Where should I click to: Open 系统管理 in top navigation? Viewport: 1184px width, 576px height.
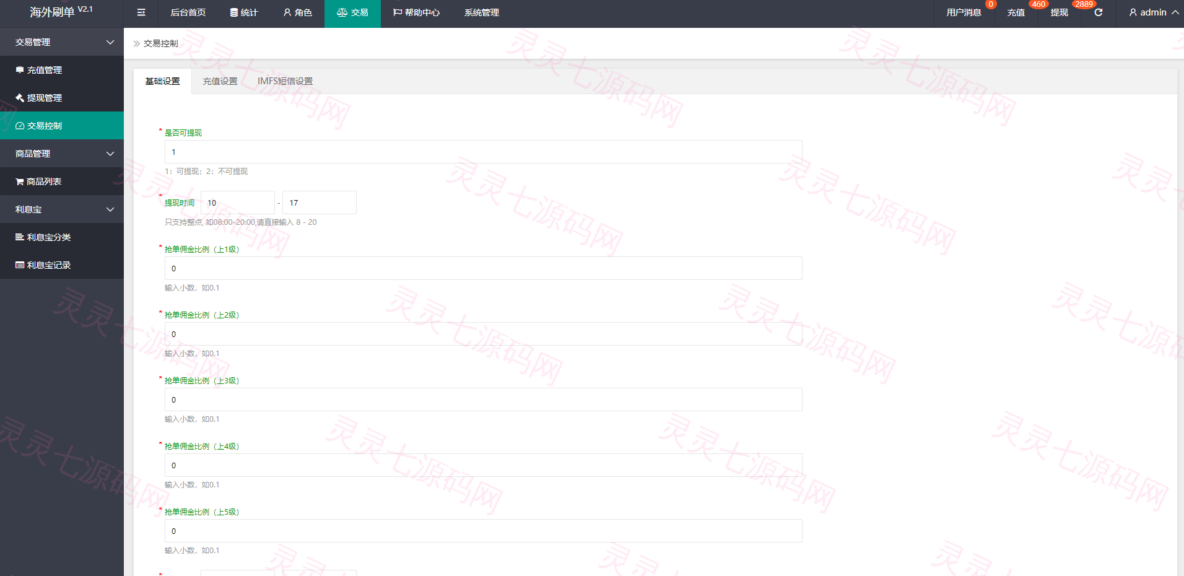point(482,12)
